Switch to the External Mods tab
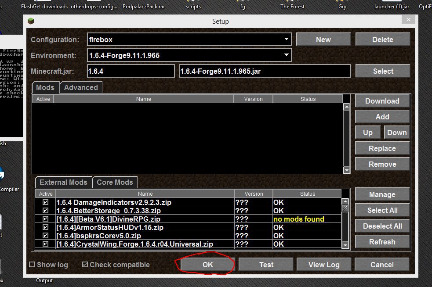The height and width of the screenshot is (287, 432). [63, 182]
